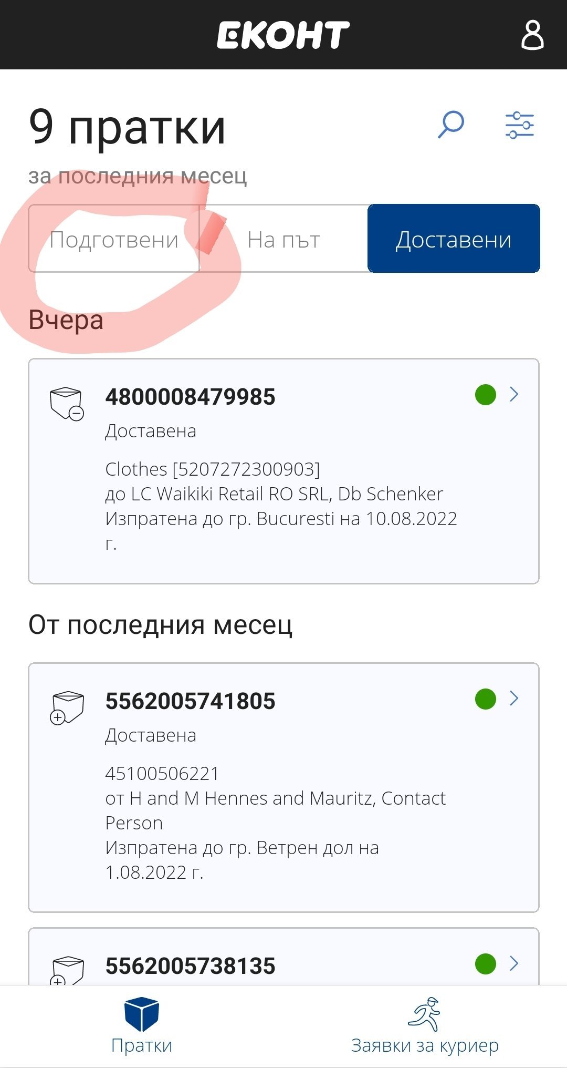Image resolution: width=567 pixels, height=1068 pixels.
Task: Tap the blue box Пратки icon
Action: point(141,1014)
